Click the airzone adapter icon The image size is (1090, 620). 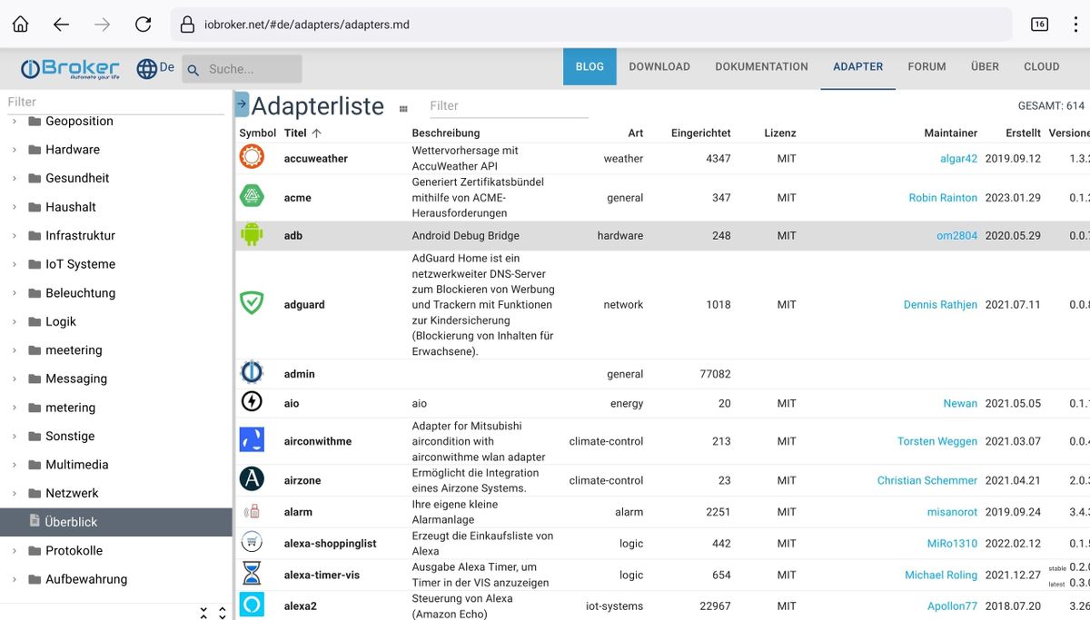[x=252, y=479]
